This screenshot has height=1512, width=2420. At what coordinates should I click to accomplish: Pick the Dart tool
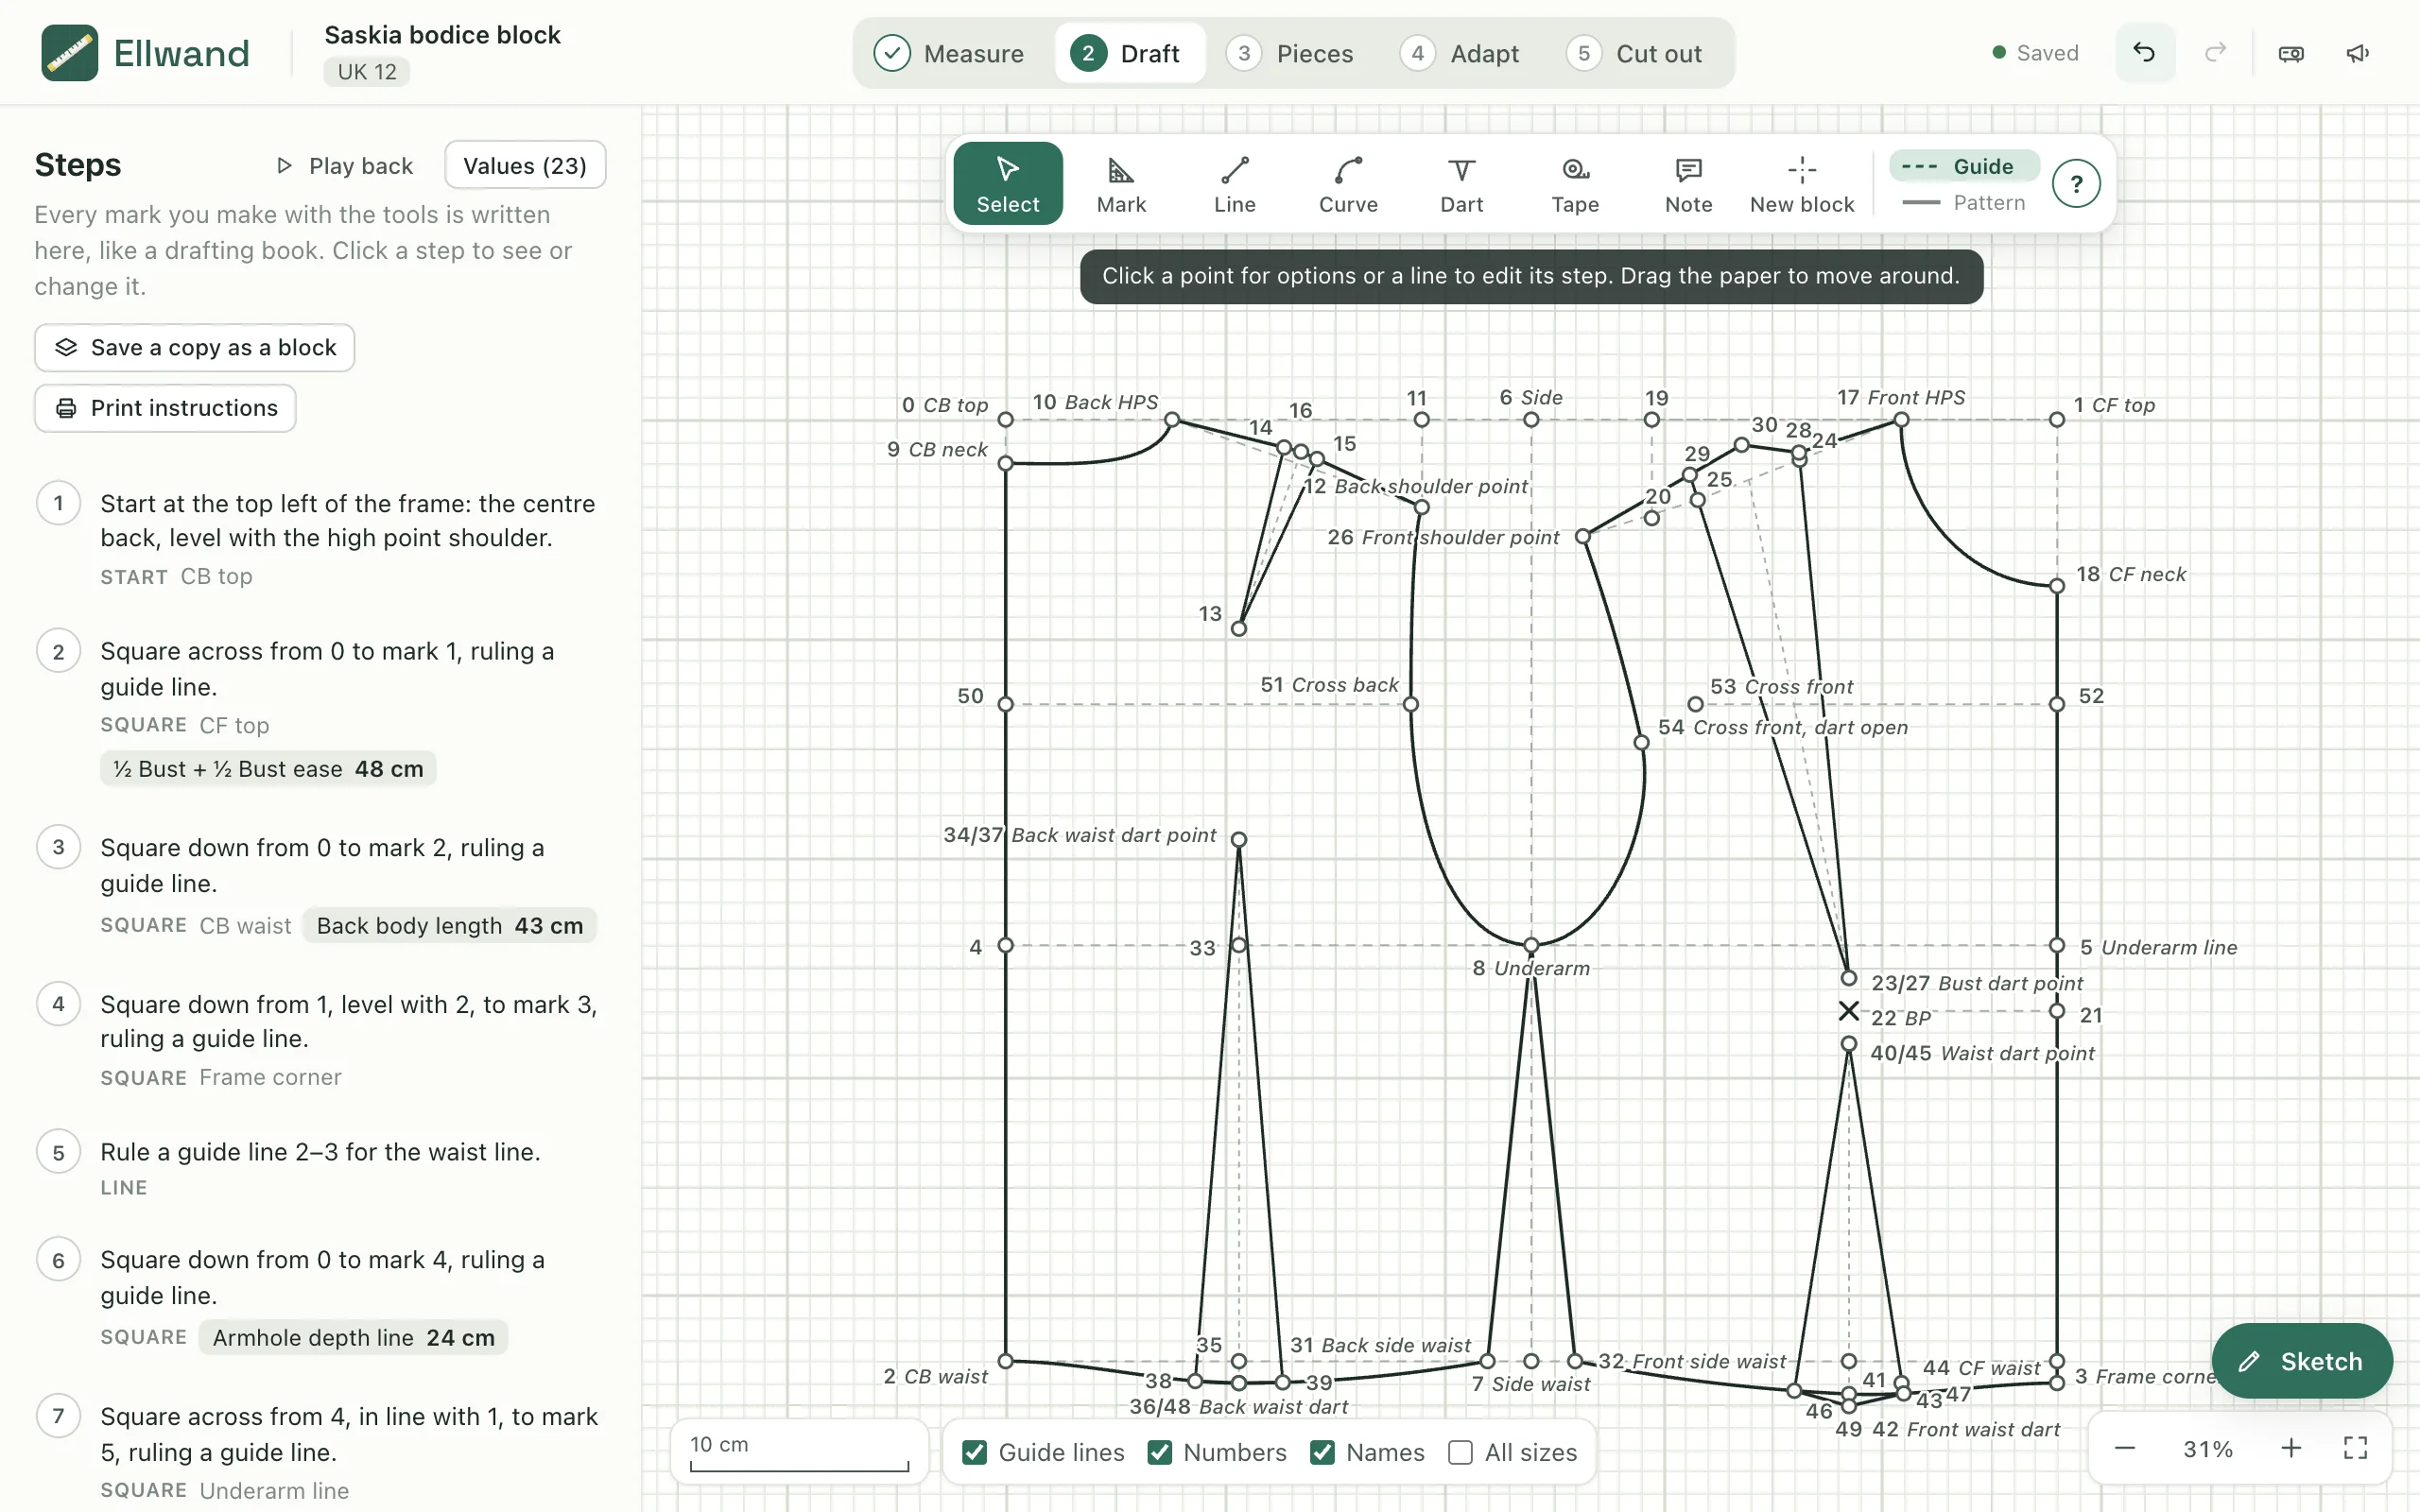click(1461, 184)
